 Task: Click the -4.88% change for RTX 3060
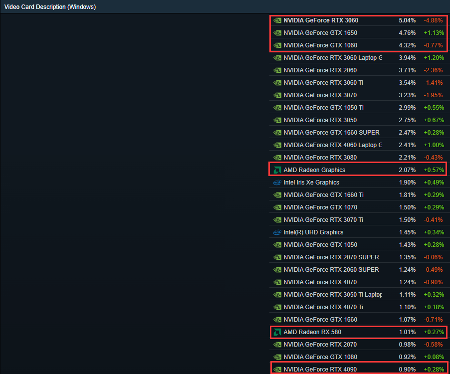click(434, 20)
